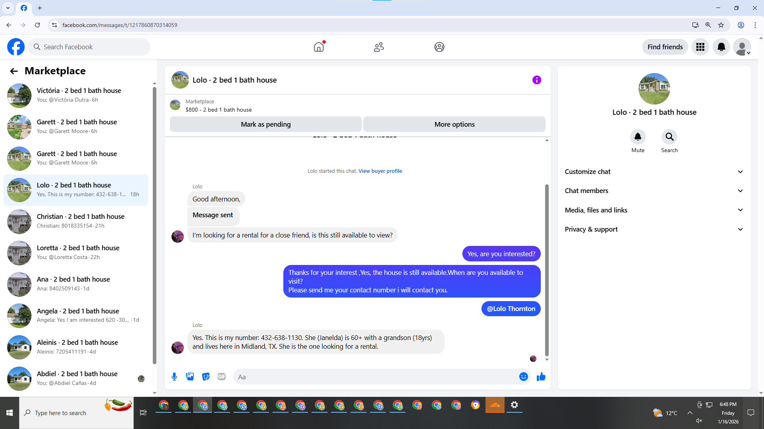Image resolution: width=764 pixels, height=429 pixels.
Task: Search in conversation with the magnifier icon
Action: [x=669, y=137]
